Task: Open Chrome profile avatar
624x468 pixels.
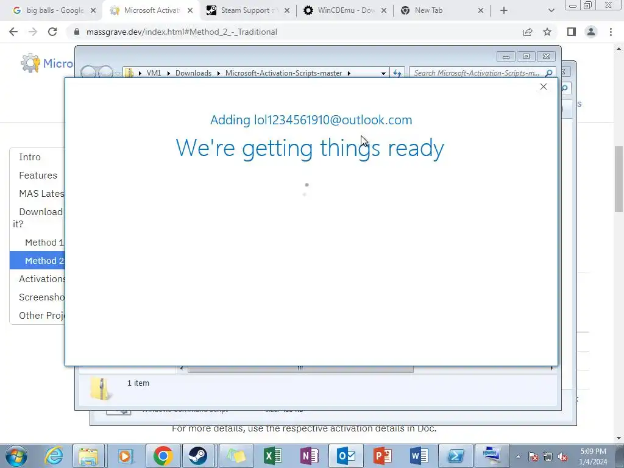Action: 591,32
